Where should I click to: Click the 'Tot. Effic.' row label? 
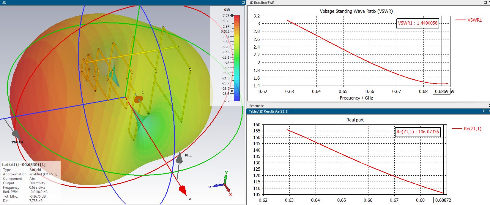point(10,196)
